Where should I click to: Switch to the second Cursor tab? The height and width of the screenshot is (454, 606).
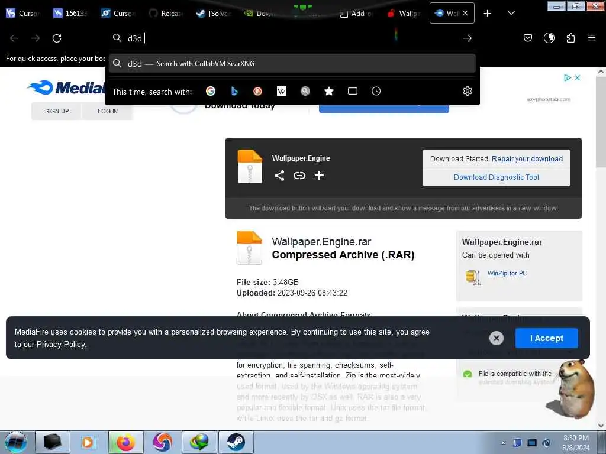118,13
